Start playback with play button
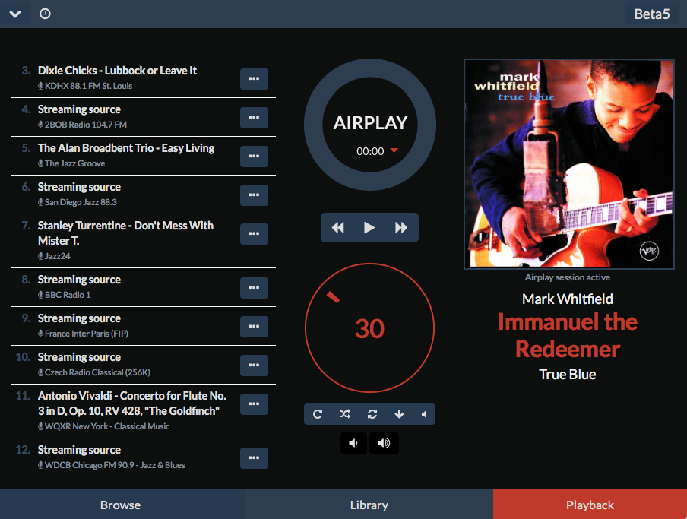The image size is (687, 519). [369, 228]
